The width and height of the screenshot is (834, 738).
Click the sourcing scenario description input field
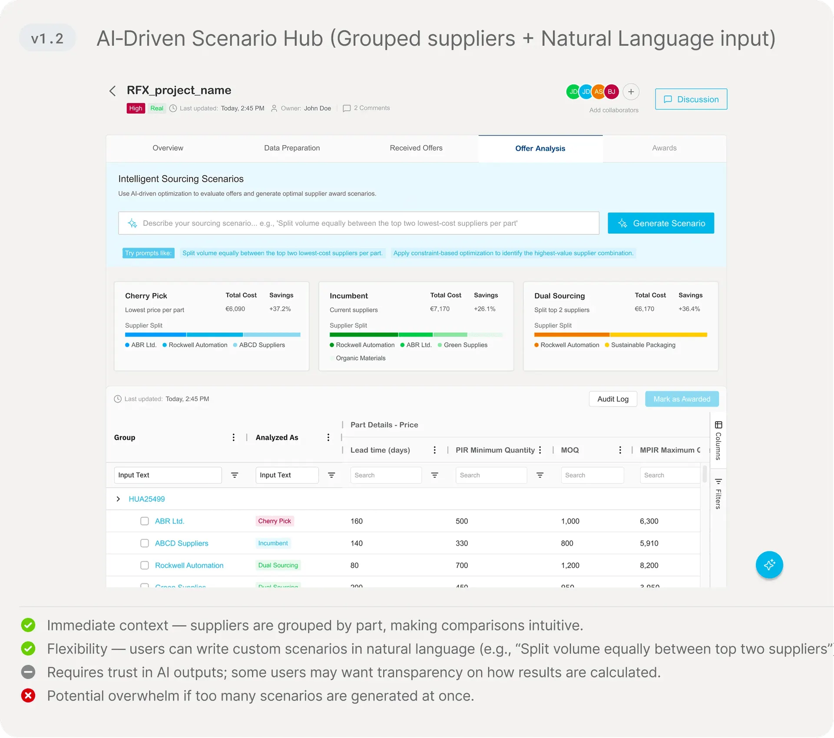click(358, 223)
